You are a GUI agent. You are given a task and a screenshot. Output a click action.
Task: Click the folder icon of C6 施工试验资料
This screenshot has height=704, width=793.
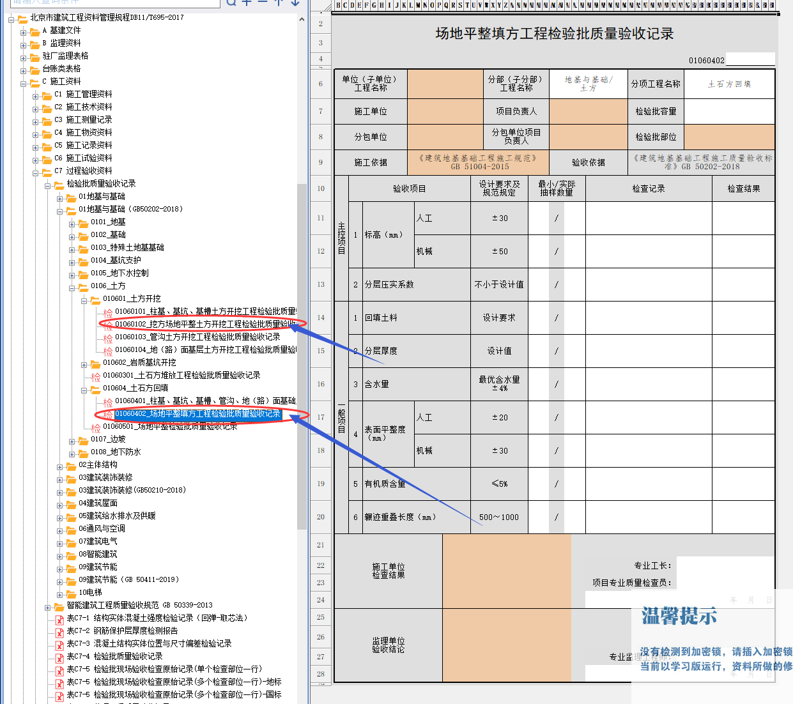[x=47, y=159]
